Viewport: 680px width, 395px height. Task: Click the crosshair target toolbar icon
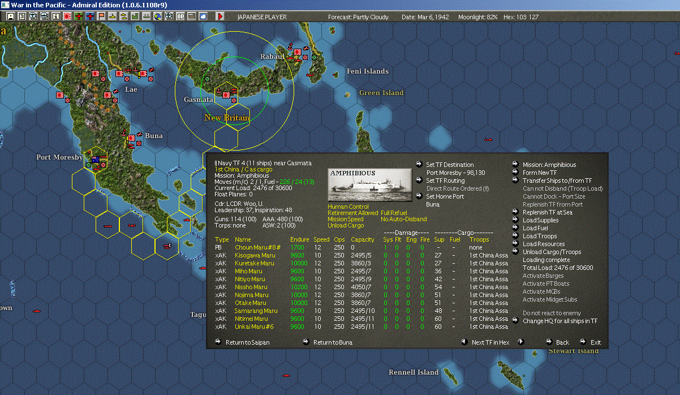(x=169, y=16)
